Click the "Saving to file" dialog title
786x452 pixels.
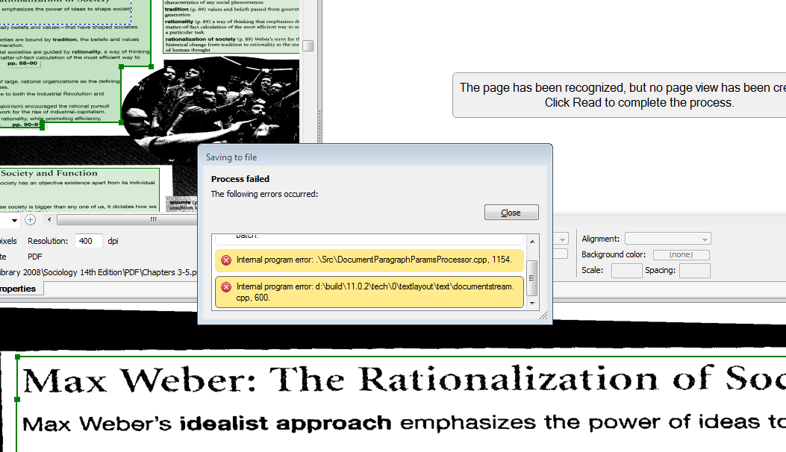pyautogui.click(x=231, y=157)
